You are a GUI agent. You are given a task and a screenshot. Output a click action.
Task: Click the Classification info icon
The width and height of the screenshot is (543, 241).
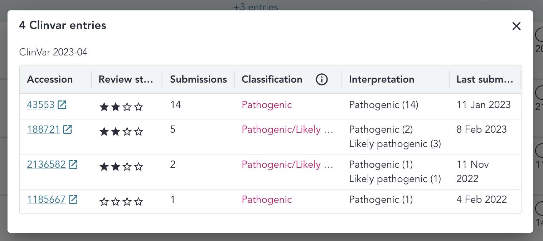click(321, 79)
